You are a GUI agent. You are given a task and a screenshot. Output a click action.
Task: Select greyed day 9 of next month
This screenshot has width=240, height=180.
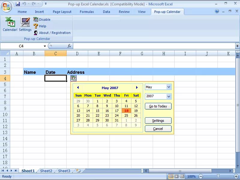136,125
